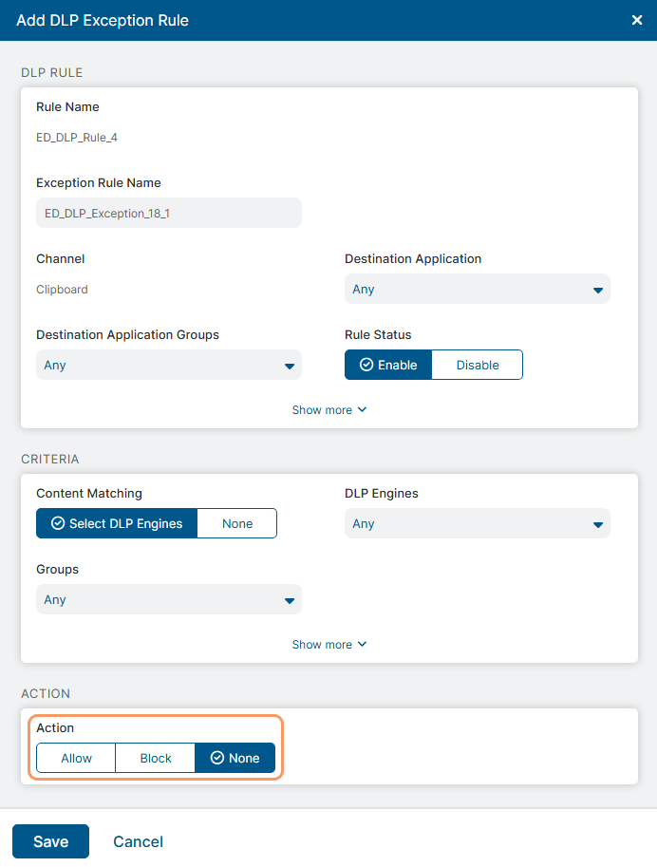Click the Exception Rule Name input field
Image resolution: width=657 pixels, height=867 pixels.
point(168,213)
